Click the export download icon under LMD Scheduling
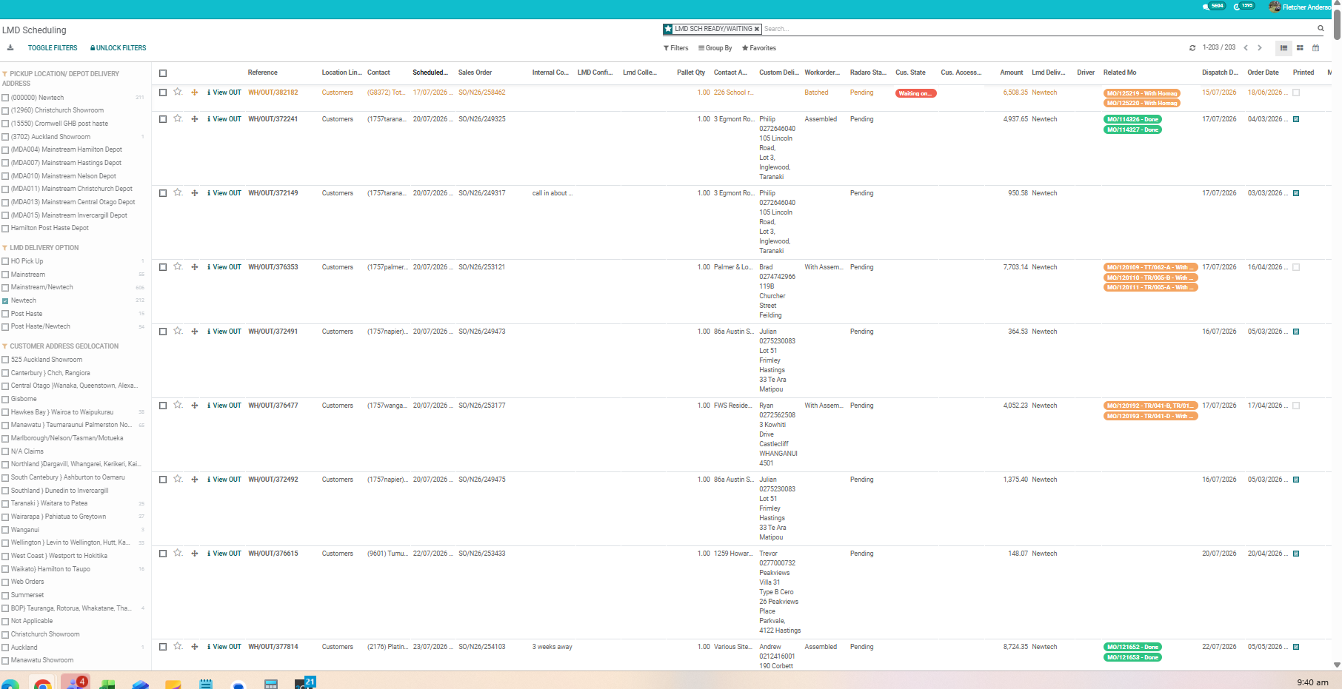 (x=10, y=48)
